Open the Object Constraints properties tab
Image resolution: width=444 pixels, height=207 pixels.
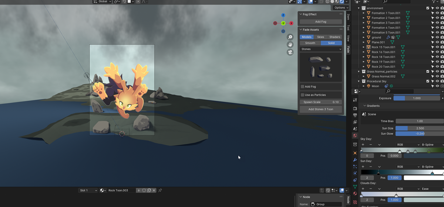coord(355,180)
